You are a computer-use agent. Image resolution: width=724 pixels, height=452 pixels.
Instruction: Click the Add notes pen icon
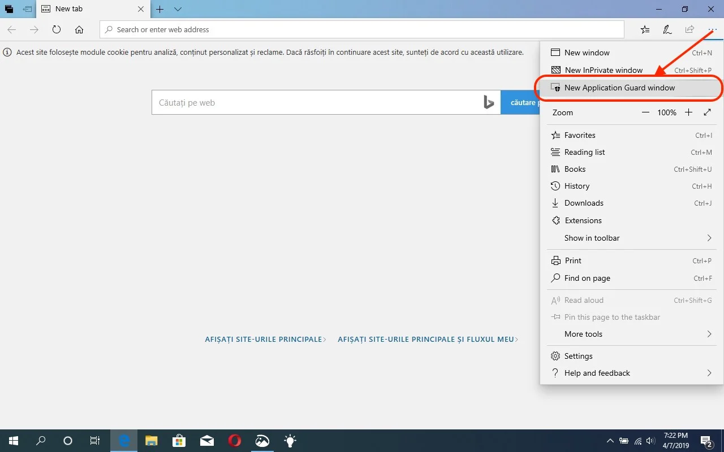coord(667,29)
